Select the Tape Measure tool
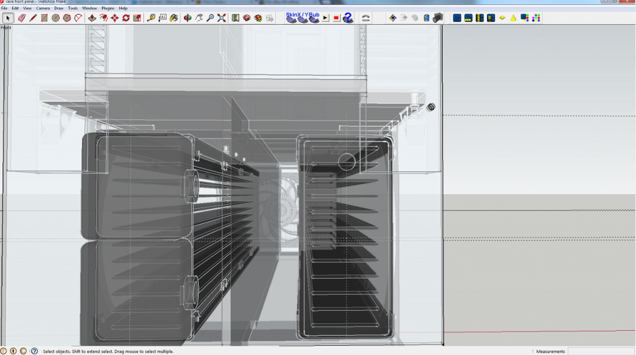The width and height of the screenshot is (636, 355). (x=151, y=18)
